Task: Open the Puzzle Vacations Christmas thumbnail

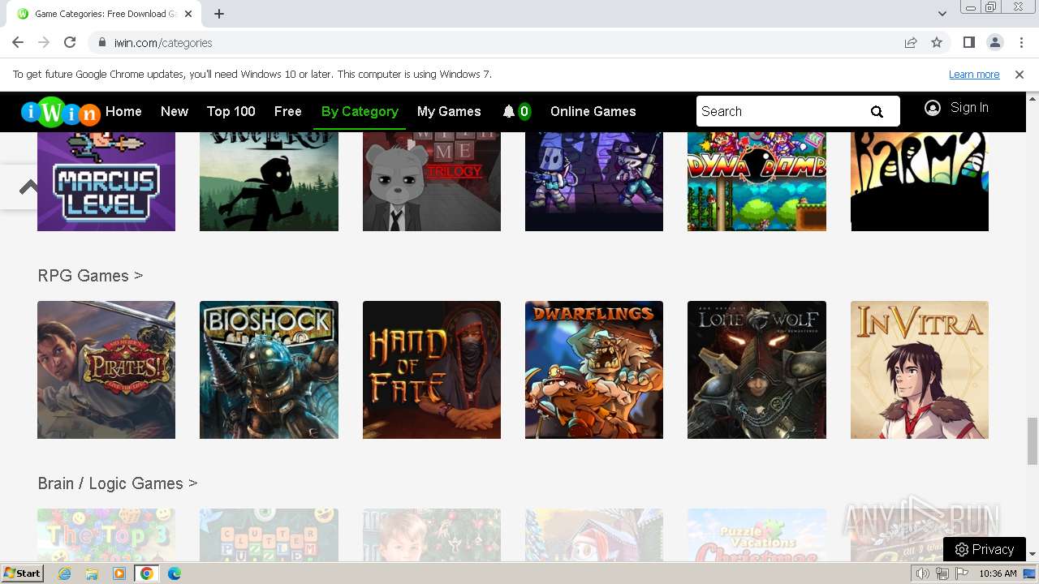Action: click(x=757, y=535)
